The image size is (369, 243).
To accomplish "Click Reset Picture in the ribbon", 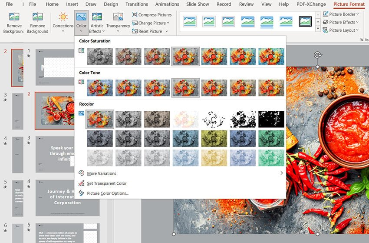I will tap(150, 31).
